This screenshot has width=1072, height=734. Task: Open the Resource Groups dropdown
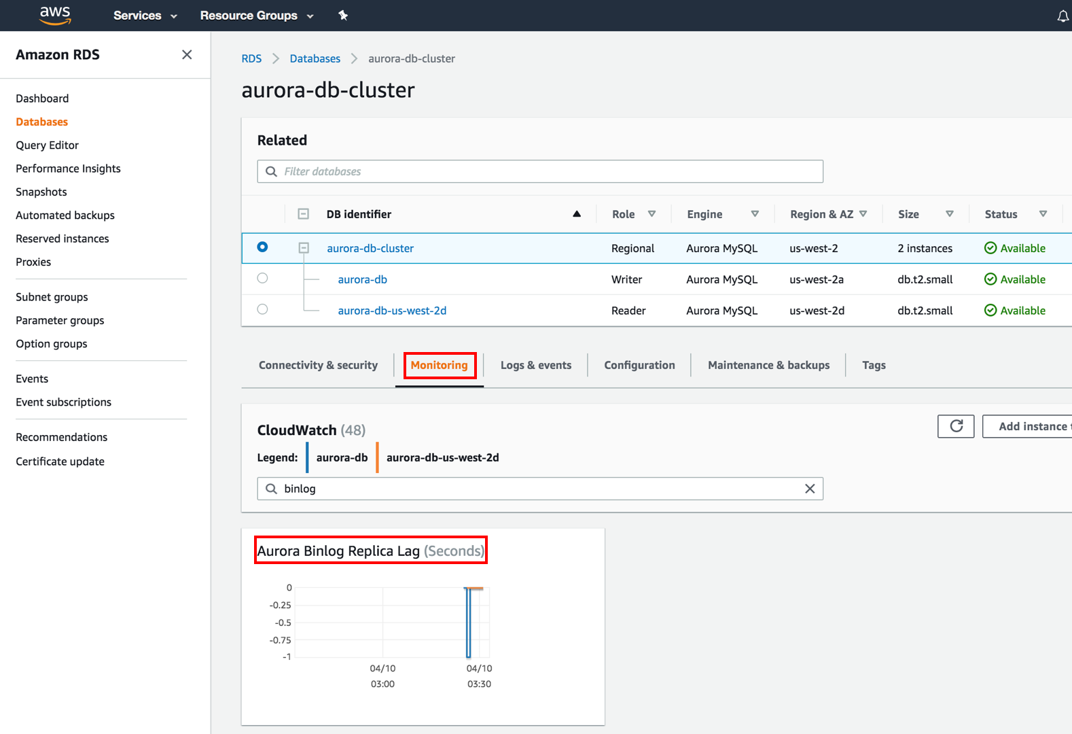[x=257, y=16]
